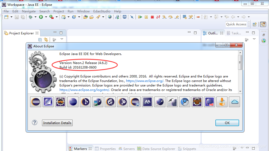The image size is (269, 151).
Task: Open the eclipse.org/logotm/ link
Action: point(84,90)
